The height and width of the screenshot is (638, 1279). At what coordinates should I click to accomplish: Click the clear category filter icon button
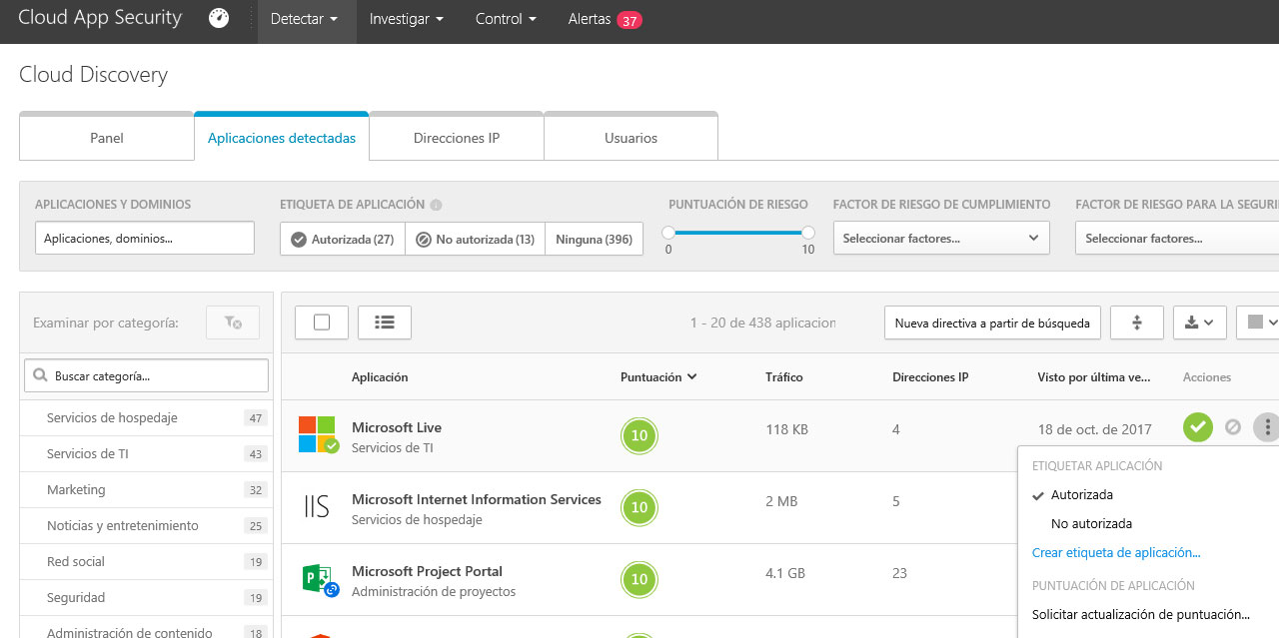click(233, 322)
